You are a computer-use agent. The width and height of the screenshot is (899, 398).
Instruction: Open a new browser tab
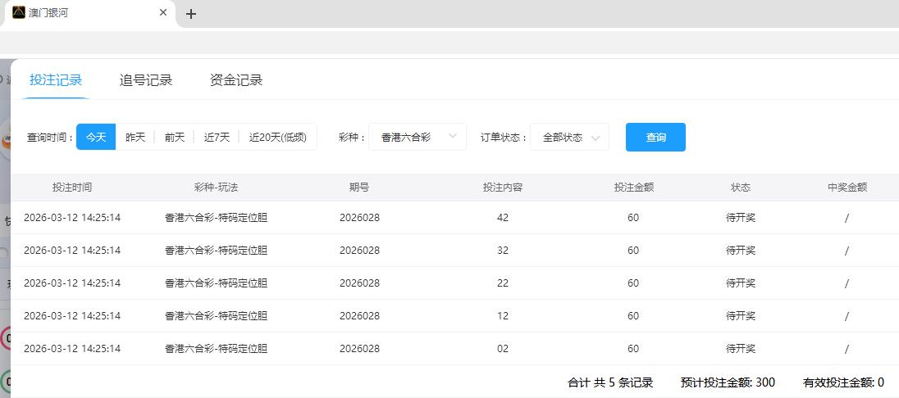click(x=191, y=14)
